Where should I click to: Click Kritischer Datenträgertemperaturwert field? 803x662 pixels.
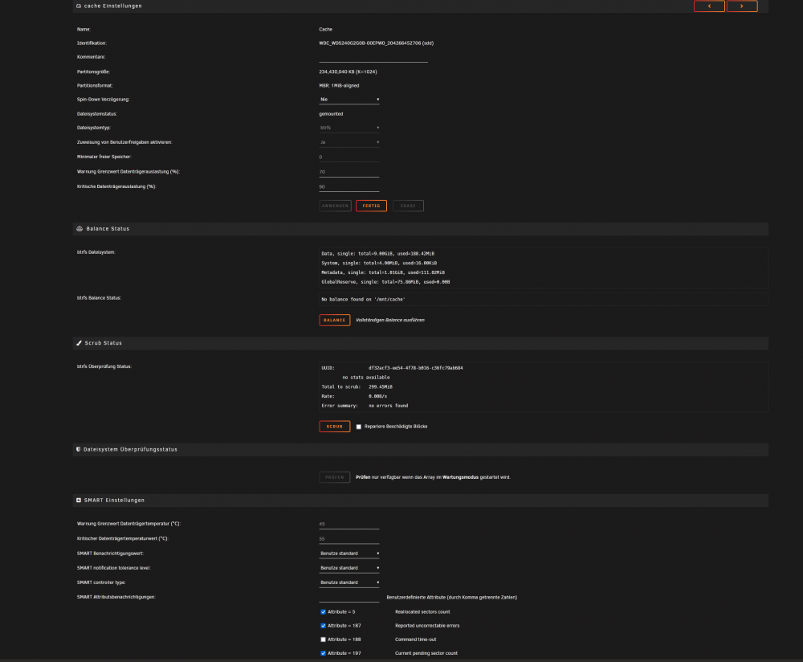click(x=349, y=538)
